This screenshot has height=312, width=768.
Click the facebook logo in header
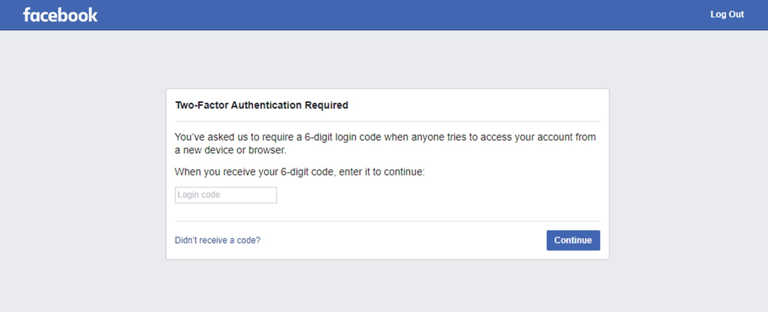pyautogui.click(x=60, y=15)
